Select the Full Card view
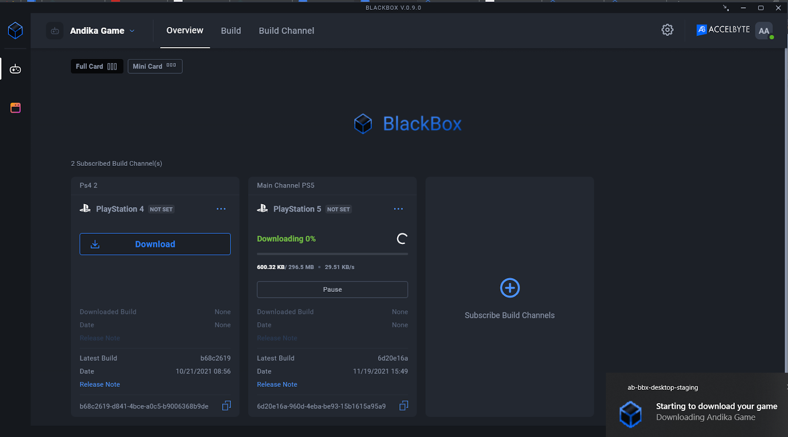 (97, 66)
